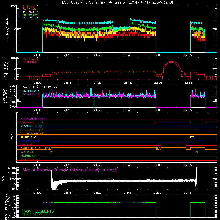Screen dimensions: 220x220
Task: Select the "REAR SEGMENTS" legend label
Action: (x=37, y=214)
